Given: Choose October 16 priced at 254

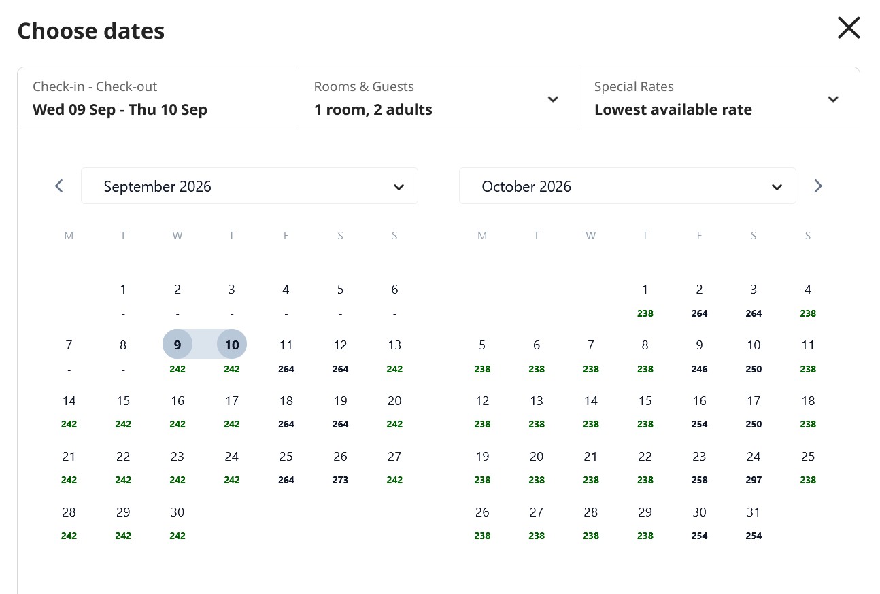Looking at the screenshot, I should (699, 410).
